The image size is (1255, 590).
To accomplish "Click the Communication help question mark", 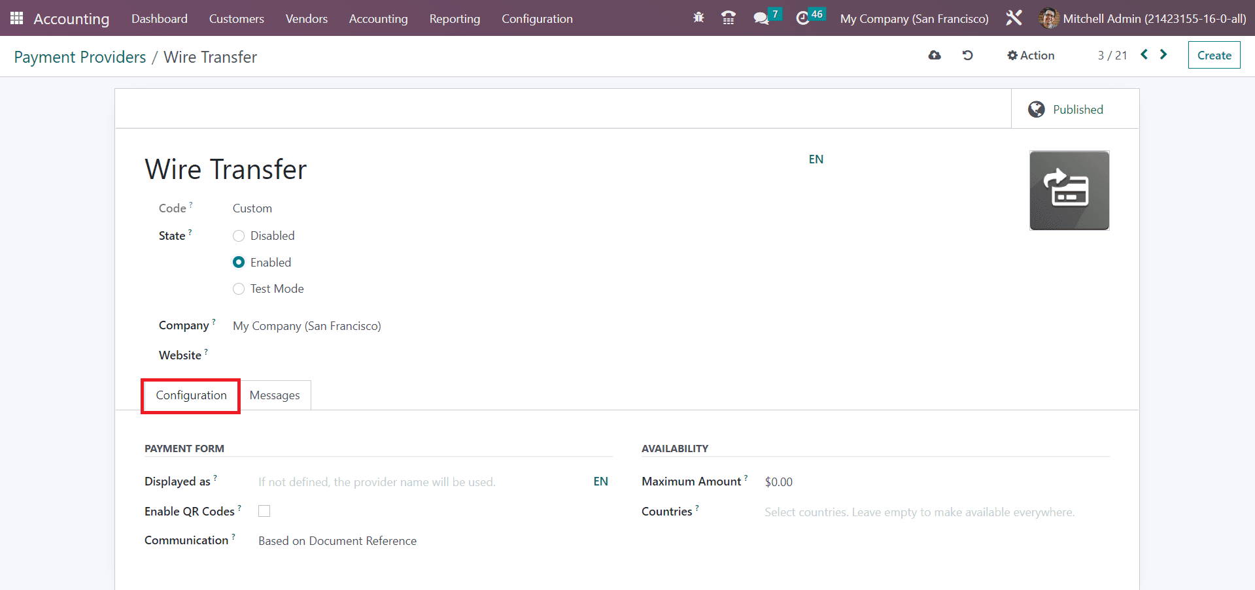I will click(x=233, y=536).
